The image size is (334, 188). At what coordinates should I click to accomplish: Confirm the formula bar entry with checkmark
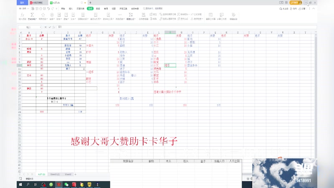pyautogui.click(x=50, y=27)
